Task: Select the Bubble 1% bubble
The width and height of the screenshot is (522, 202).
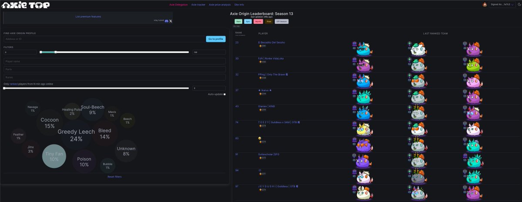Action: (107, 166)
